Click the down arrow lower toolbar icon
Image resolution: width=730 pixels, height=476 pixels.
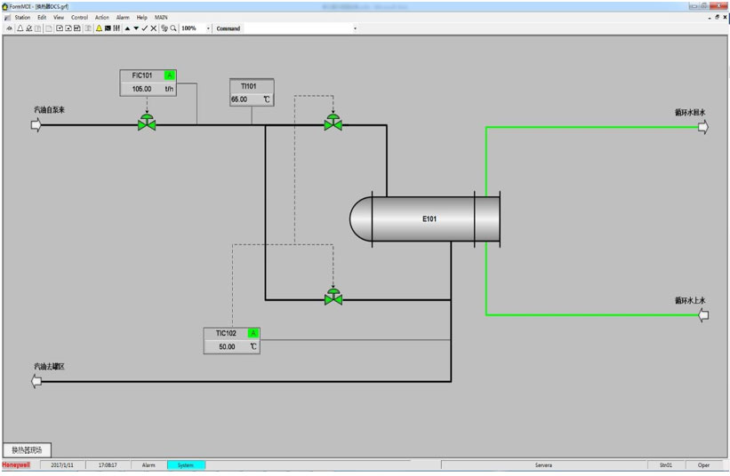pos(136,28)
